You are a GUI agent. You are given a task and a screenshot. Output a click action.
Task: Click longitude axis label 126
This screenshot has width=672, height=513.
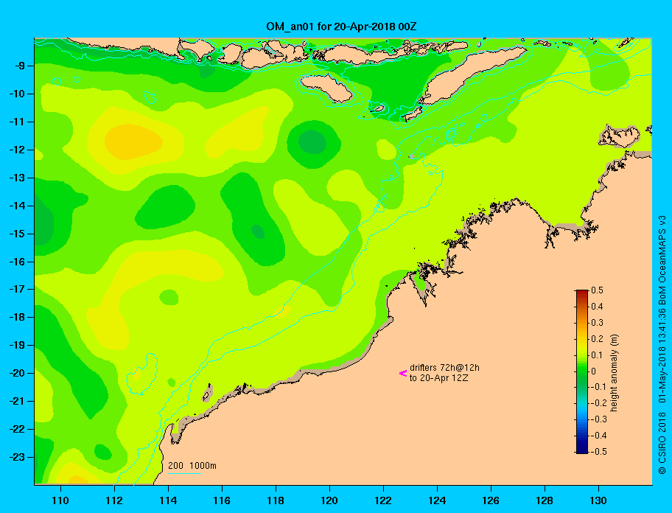pyautogui.click(x=491, y=500)
